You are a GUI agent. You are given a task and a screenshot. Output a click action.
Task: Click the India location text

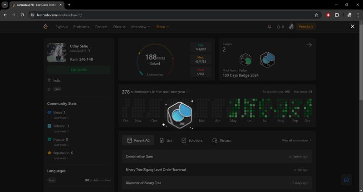coord(57,80)
